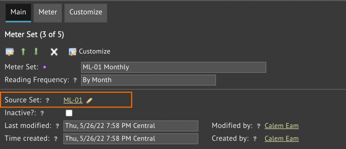The width and height of the screenshot is (346, 149).
Task: Go to previous record with up arrow
Action: click(x=23, y=51)
